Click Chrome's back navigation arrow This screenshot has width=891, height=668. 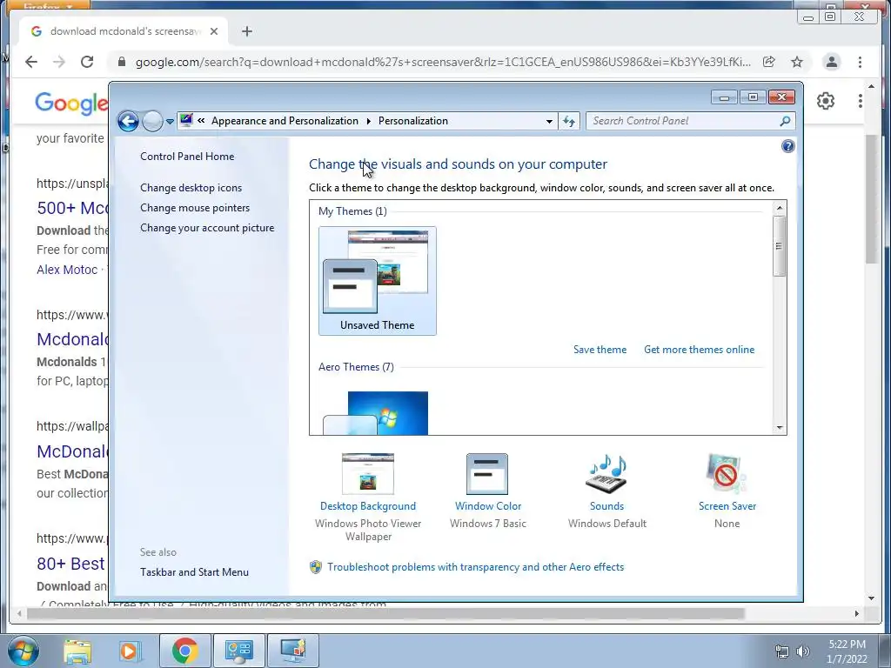click(x=31, y=62)
